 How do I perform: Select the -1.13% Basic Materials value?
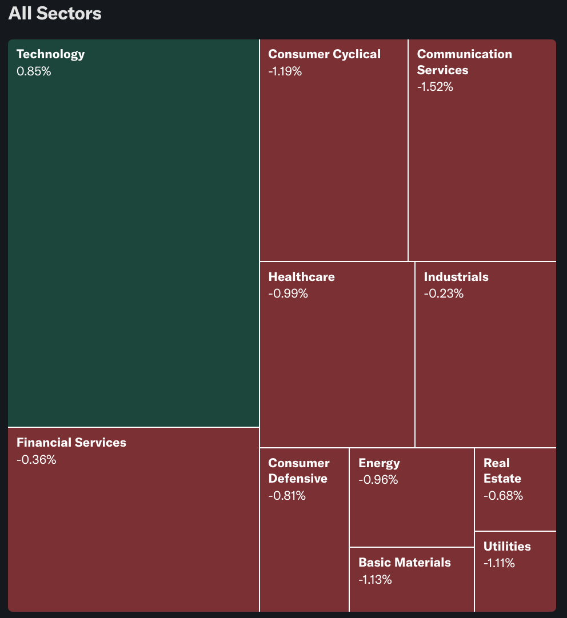(x=375, y=580)
